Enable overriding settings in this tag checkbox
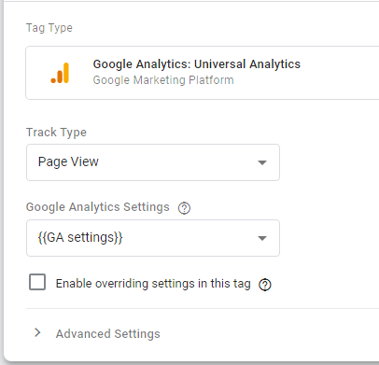This screenshot has height=365, width=379. click(37, 282)
